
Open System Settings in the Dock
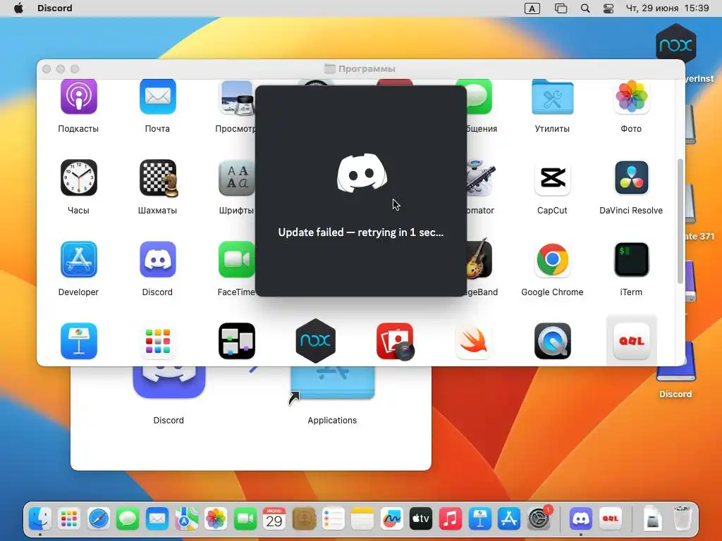tap(538, 519)
